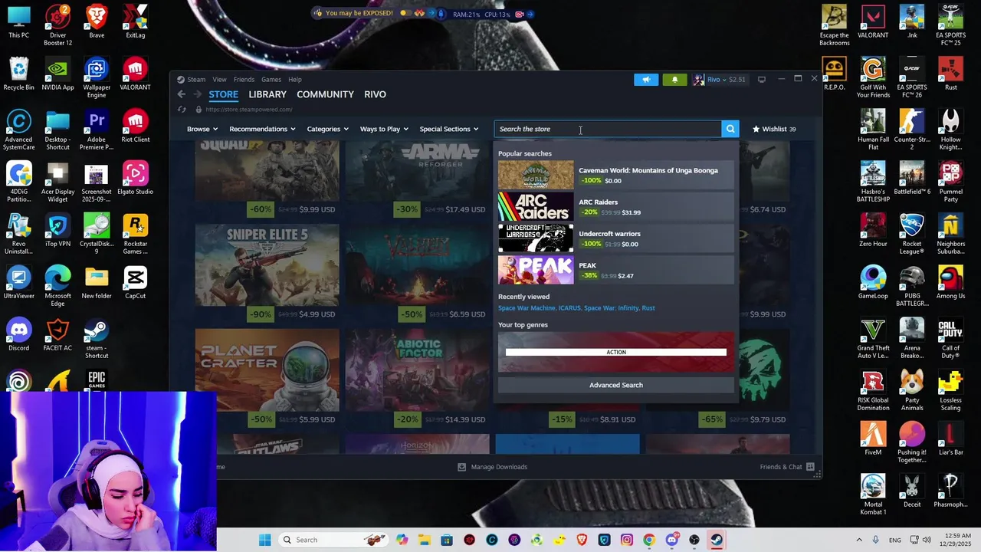This screenshot has height=552, width=981.
Task: Open Instagram from the taskbar
Action: [627, 540]
